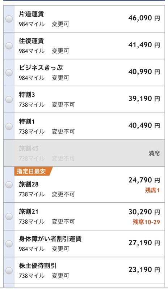Click the 24,790 円 lowest fare price
The height and width of the screenshot is (289, 168).
coord(144,180)
